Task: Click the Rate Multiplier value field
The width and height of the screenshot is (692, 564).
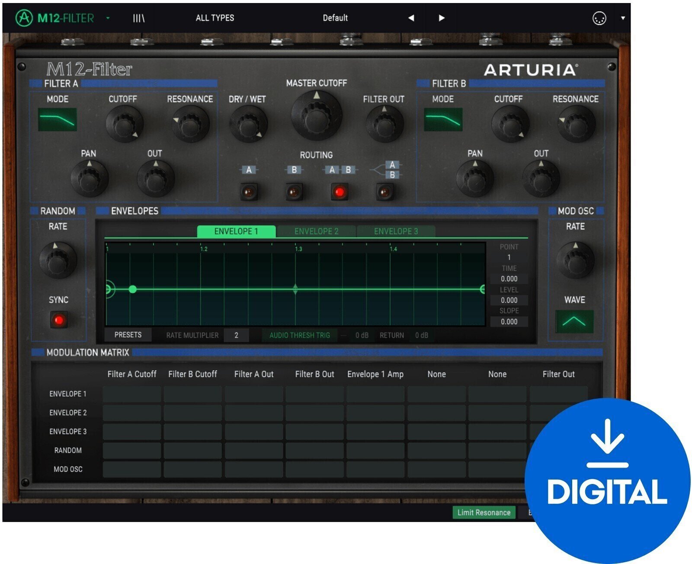Action: pyautogui.click(x=236, y=335)
